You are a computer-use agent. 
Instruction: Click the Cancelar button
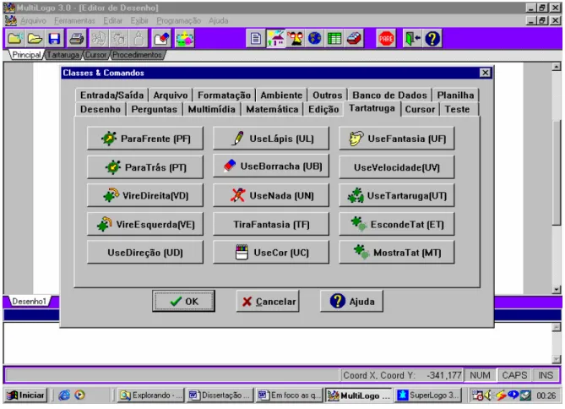click(x=268, y=301)
